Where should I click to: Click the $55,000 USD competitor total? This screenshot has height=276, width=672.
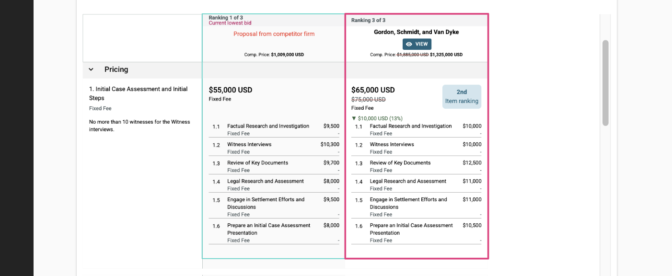pos(231,90)
